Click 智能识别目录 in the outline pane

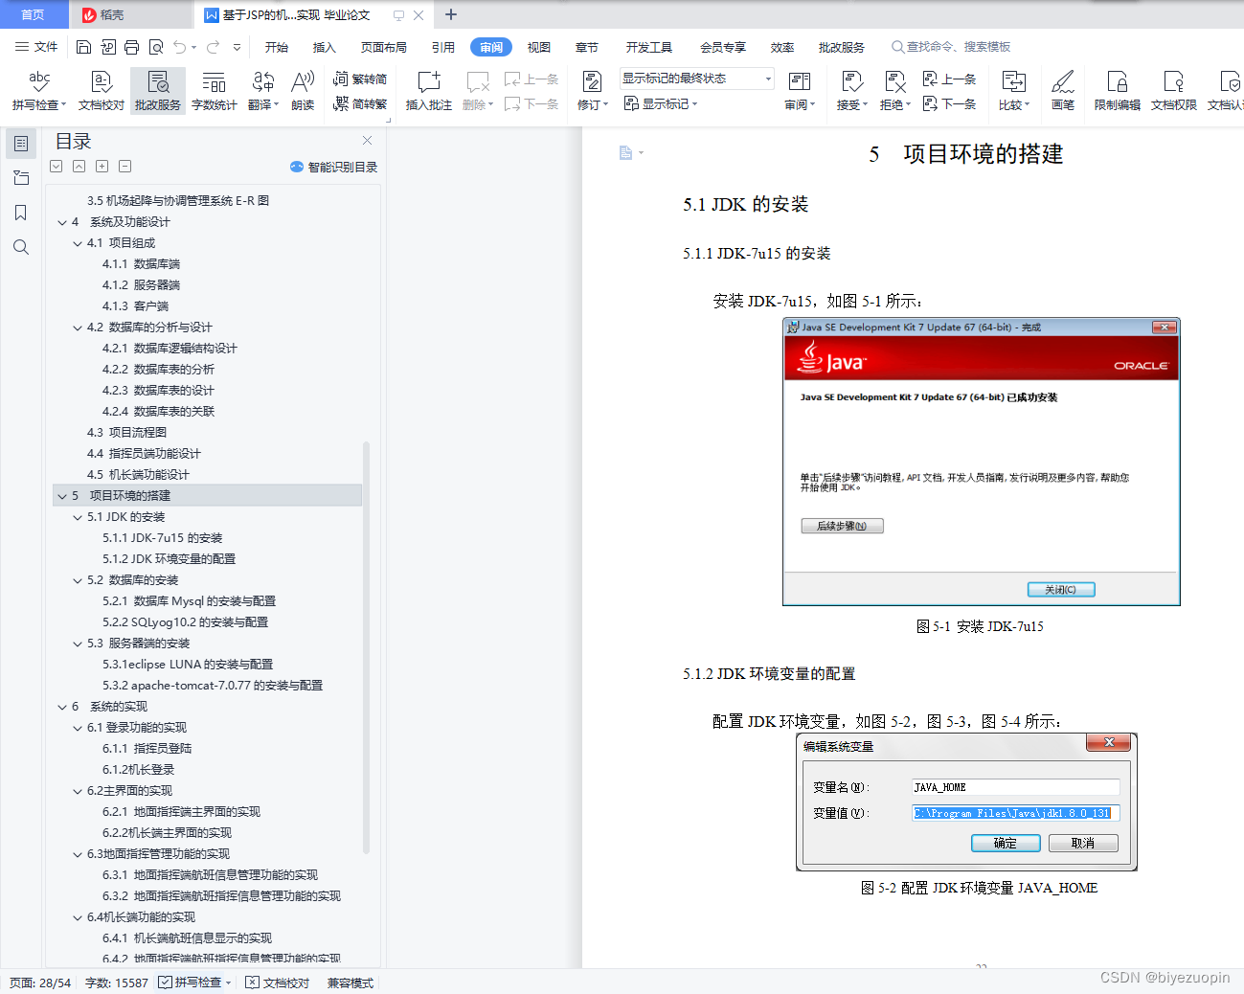tap(333, 167)
